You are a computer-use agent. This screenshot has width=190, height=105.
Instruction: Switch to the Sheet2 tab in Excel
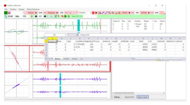point(66,59)
